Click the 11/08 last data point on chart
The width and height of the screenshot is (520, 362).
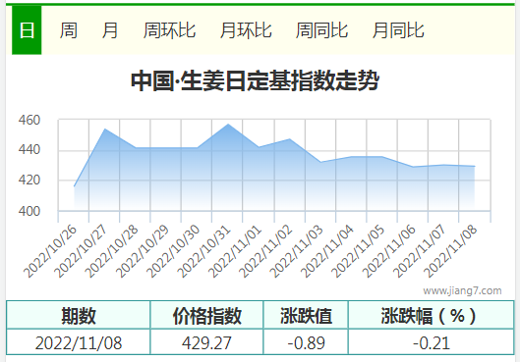475,166
